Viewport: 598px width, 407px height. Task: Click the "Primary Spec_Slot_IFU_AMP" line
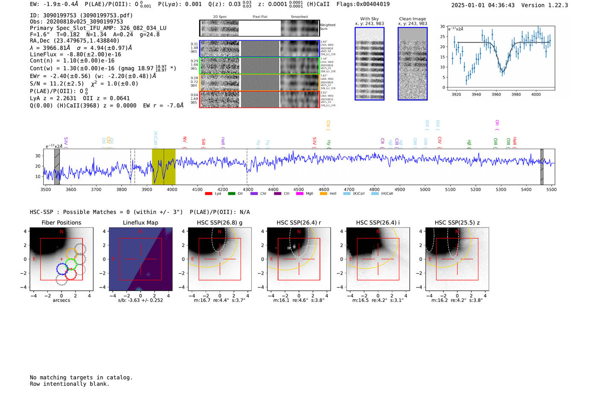(x=98, y=28)
